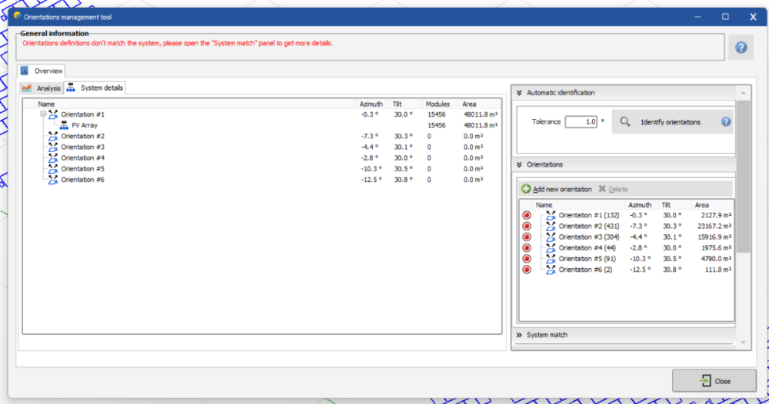Toggle red marker for Orientation #4 (44)

tap(527, 248)
